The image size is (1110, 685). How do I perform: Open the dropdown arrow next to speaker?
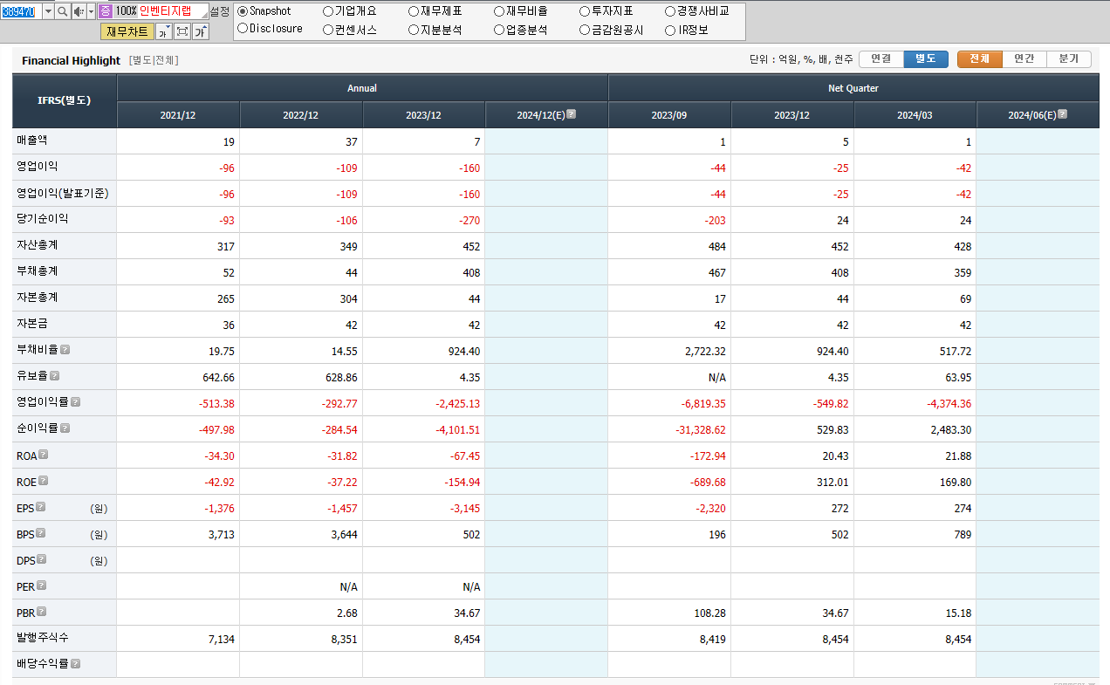pyautogui.click(x=91, y=11)
